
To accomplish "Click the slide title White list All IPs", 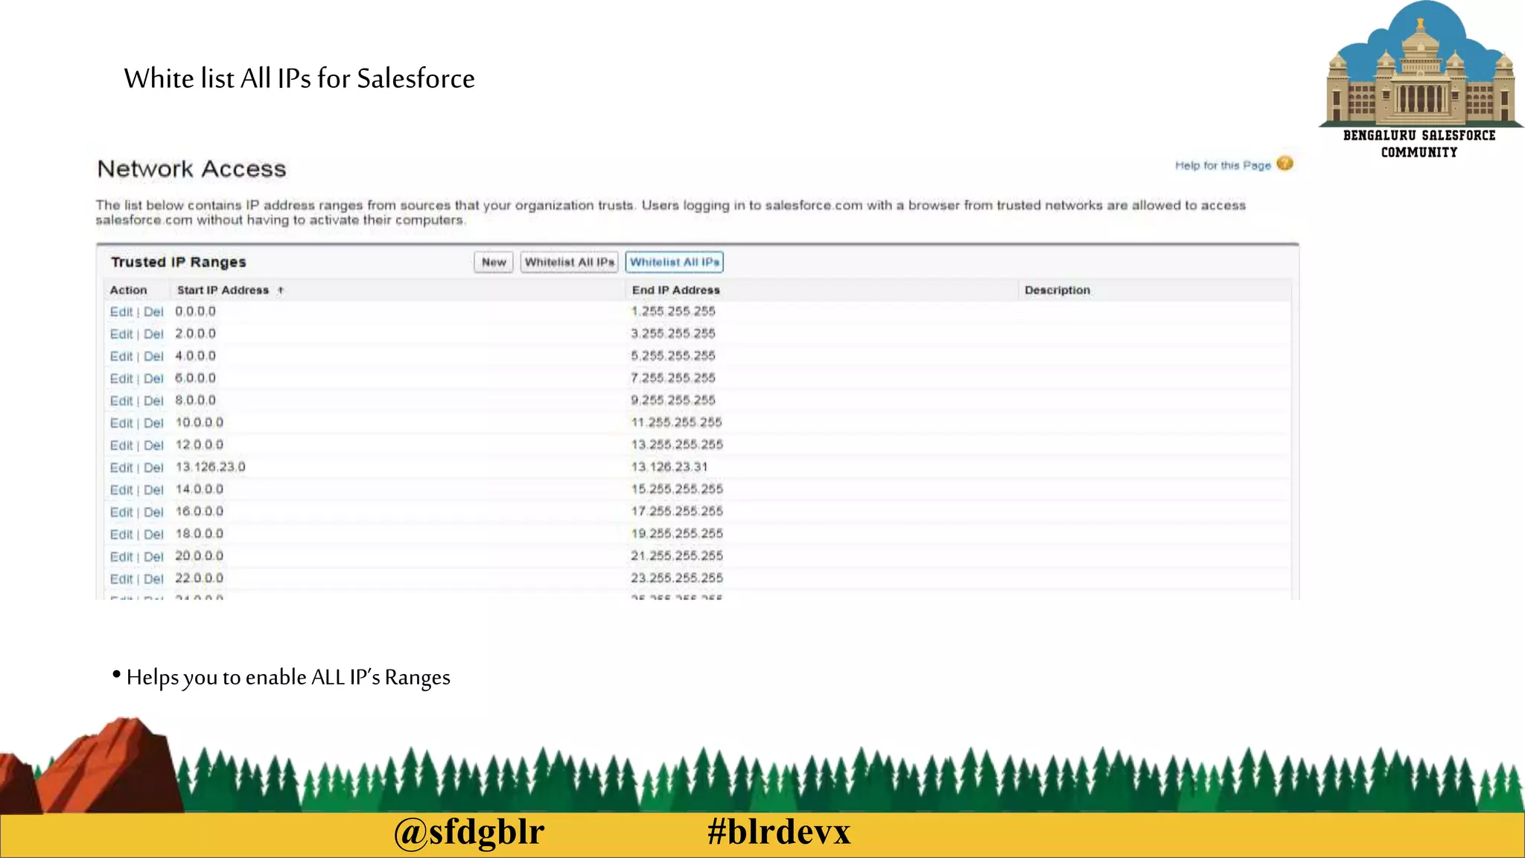I will tap(299, 79).
